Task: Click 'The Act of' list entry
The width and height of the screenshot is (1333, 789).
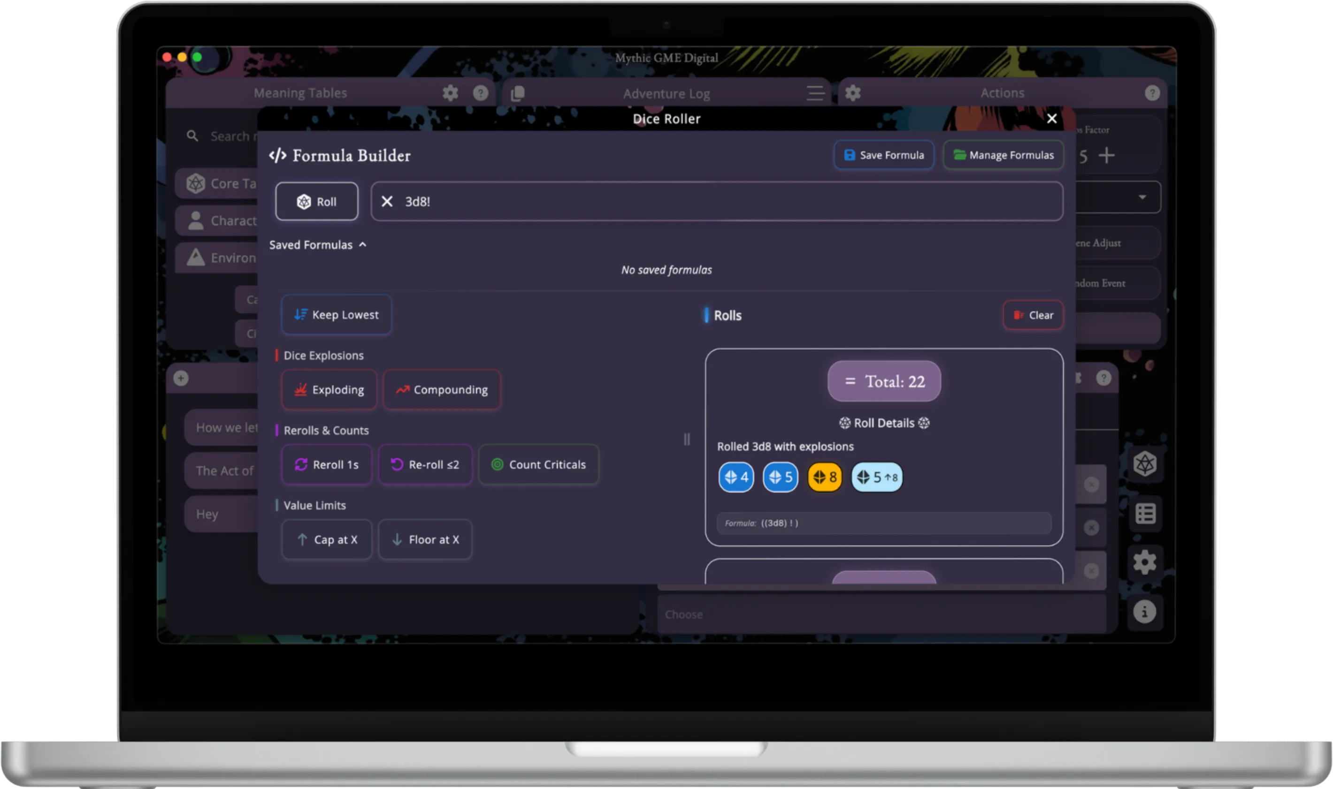Action: [221, 471]
